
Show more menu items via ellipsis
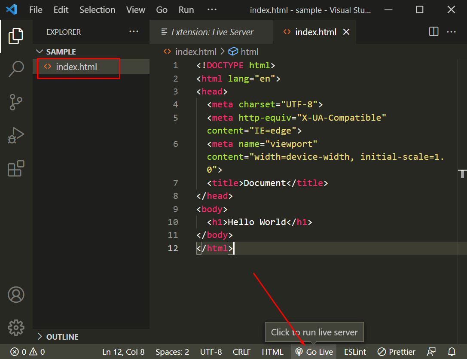click(212, 9)
